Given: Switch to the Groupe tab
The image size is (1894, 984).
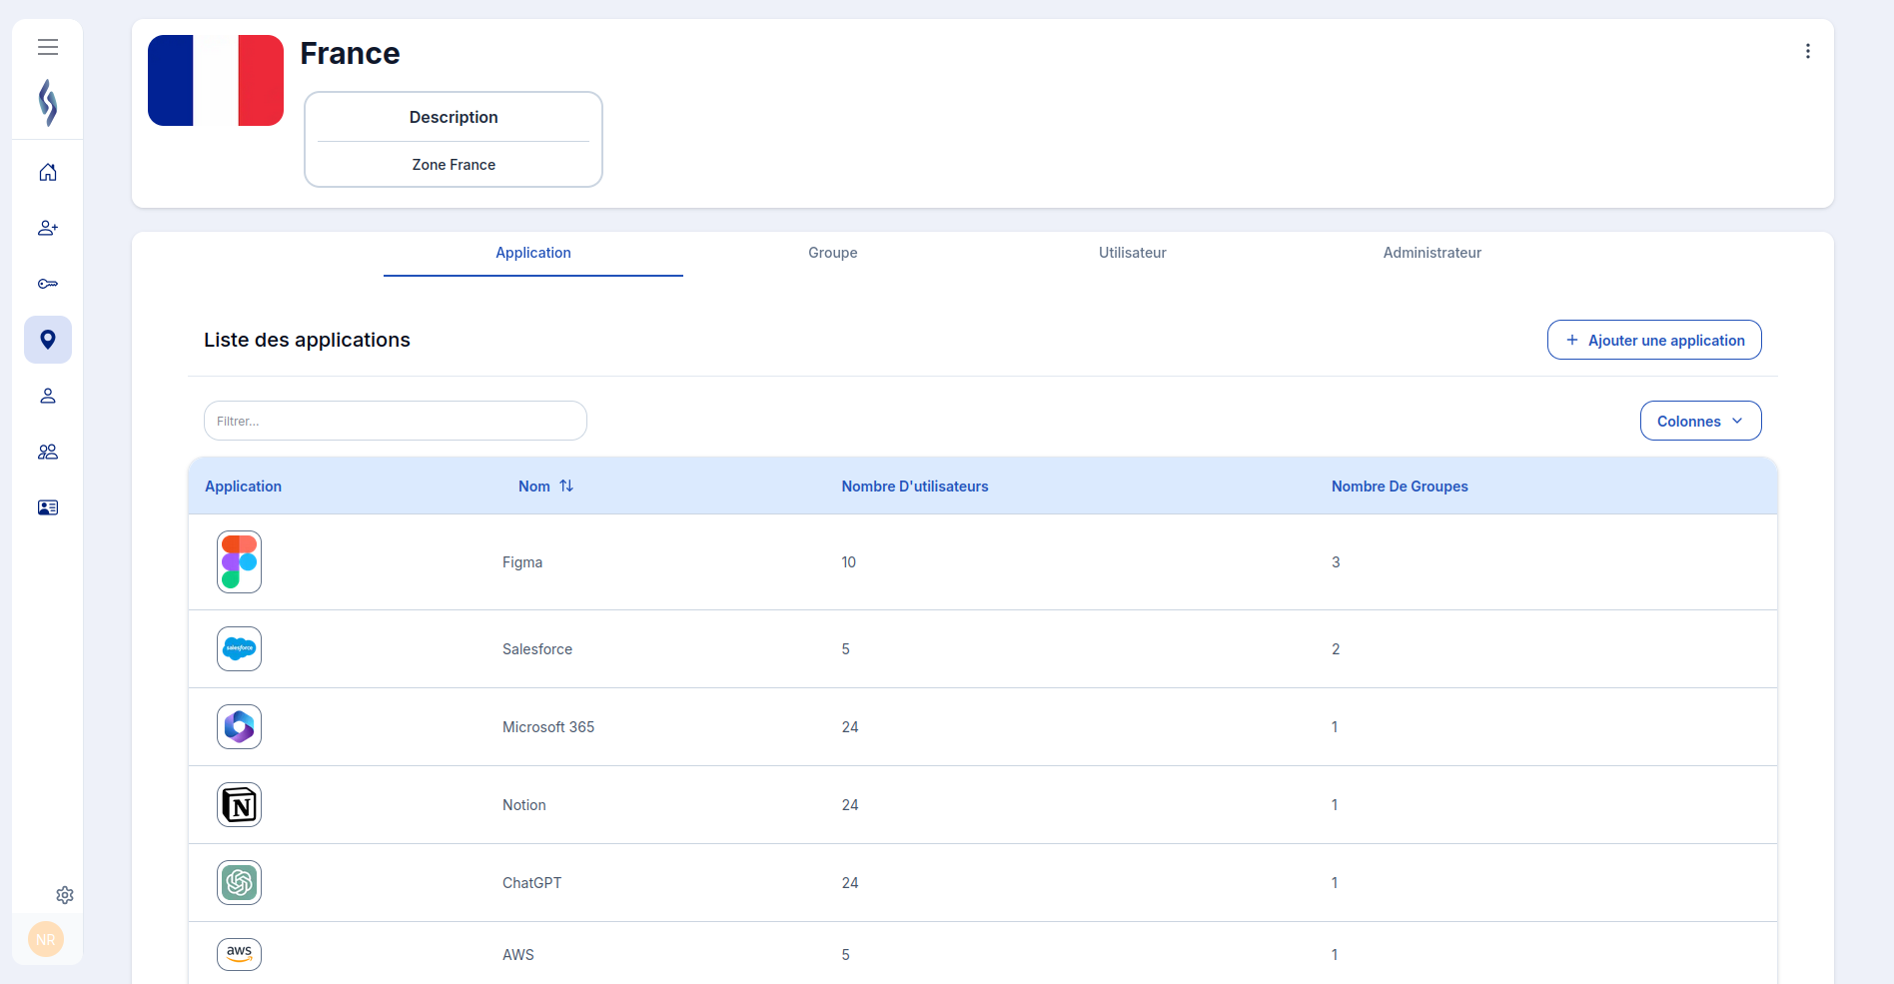Looking at the screenshot, I should coord(832,253).
